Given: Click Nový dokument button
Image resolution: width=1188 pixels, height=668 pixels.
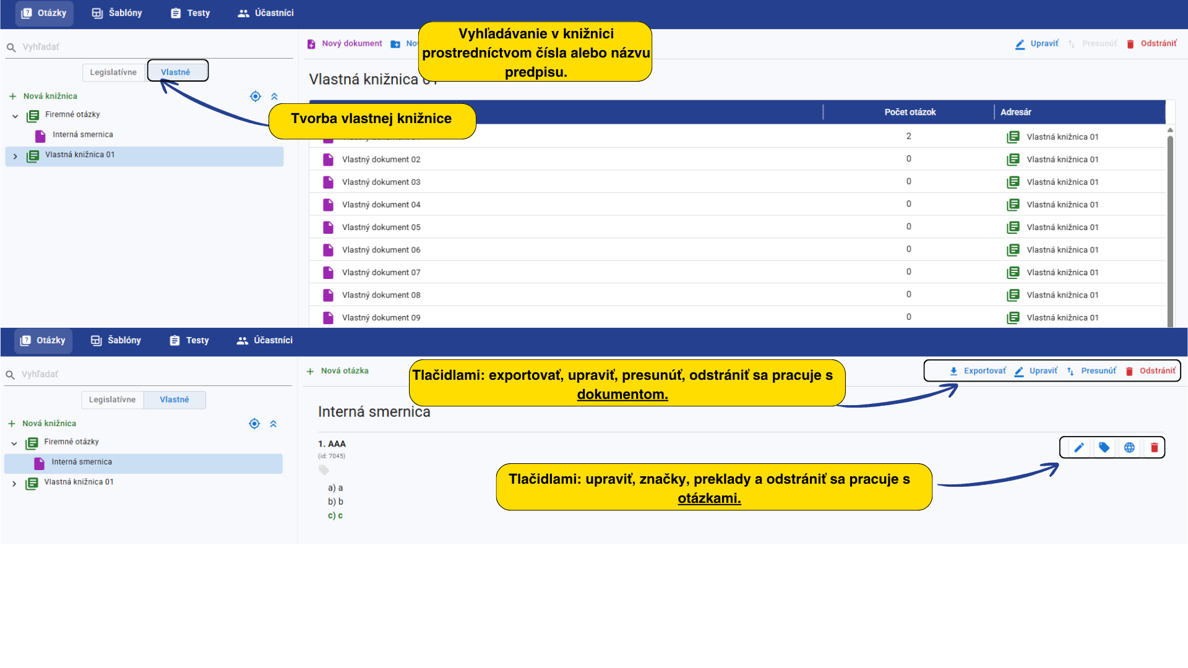Looking at the screenshot, I should click(x=345, y=44).
